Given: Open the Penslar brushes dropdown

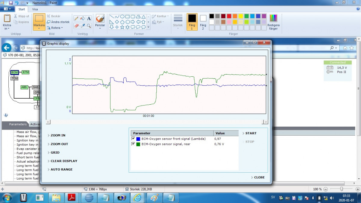Looking at the screenshot, I should 100,26.
